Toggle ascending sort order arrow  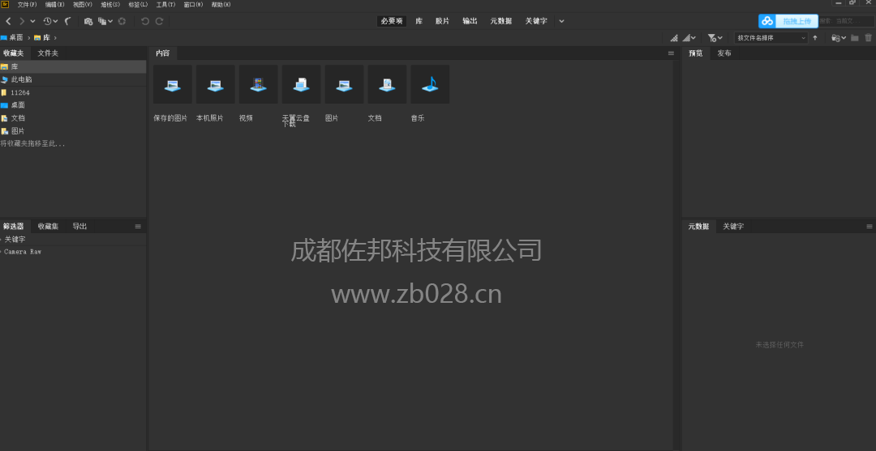(x=815, y=38)
